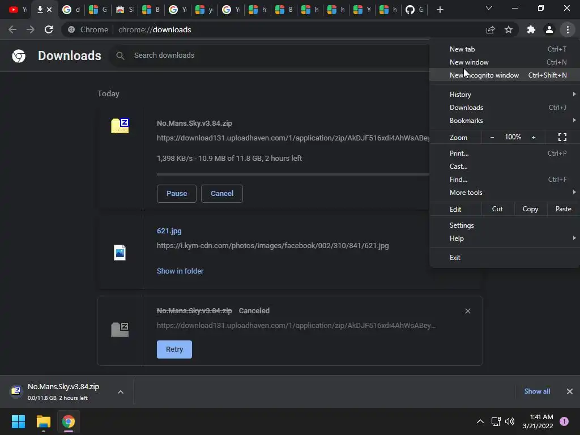Open the 621.jpg file link

[x=169, y=231]
